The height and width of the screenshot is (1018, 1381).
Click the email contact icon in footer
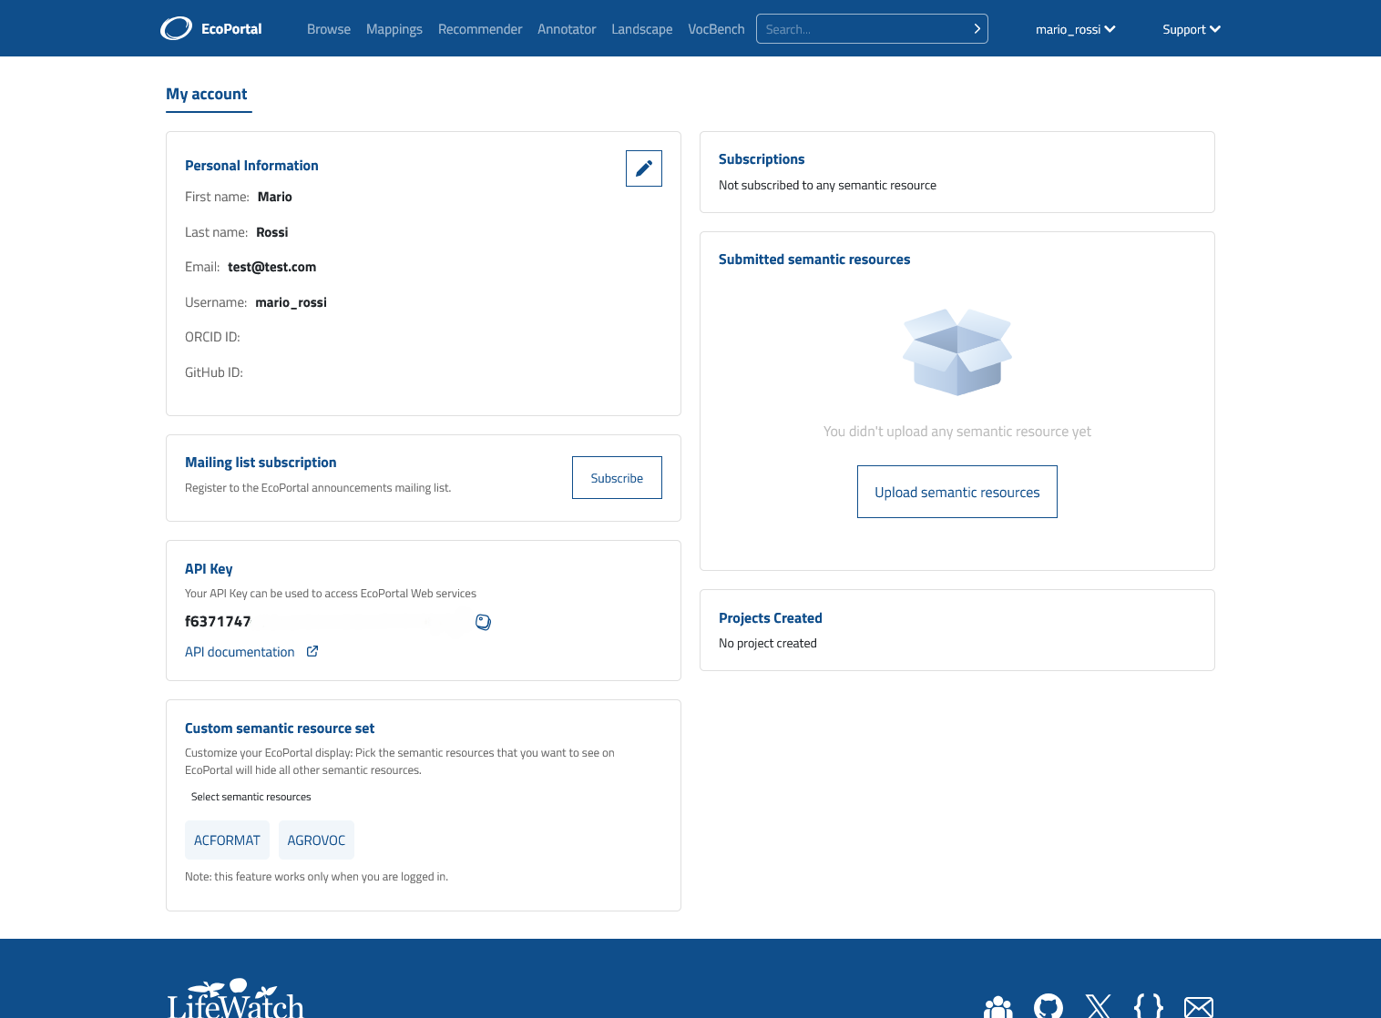[x=1198, y=1005]
